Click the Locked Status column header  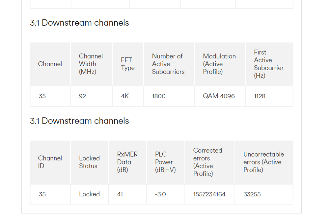coord(89,162)
